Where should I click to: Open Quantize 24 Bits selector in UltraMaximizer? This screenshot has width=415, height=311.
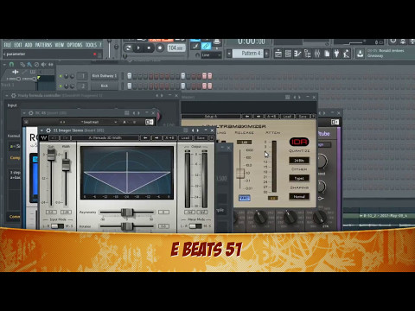[299, 161]
